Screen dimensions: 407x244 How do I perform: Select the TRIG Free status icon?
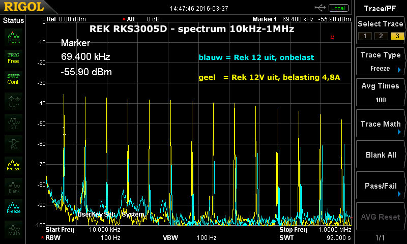point(14,58)
